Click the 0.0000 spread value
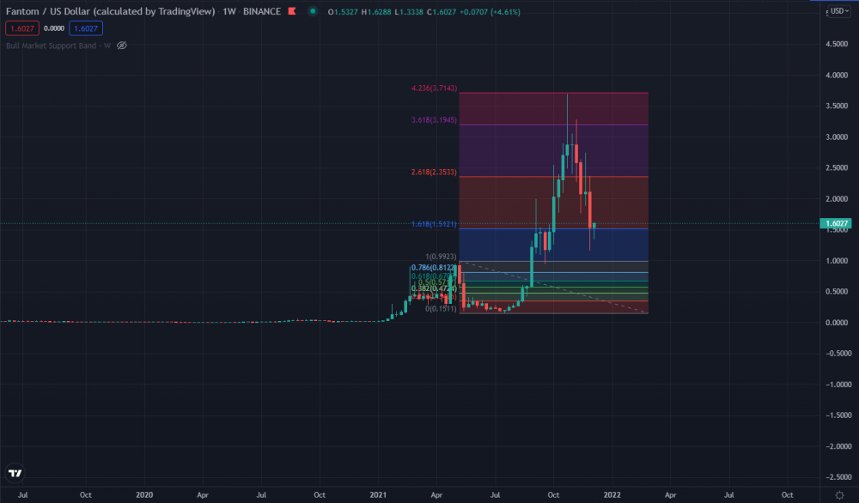Viewport: 859px width, 503px height. click(x=53, y=28)
